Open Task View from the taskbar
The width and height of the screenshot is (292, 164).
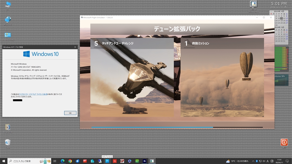pos(55,161)
